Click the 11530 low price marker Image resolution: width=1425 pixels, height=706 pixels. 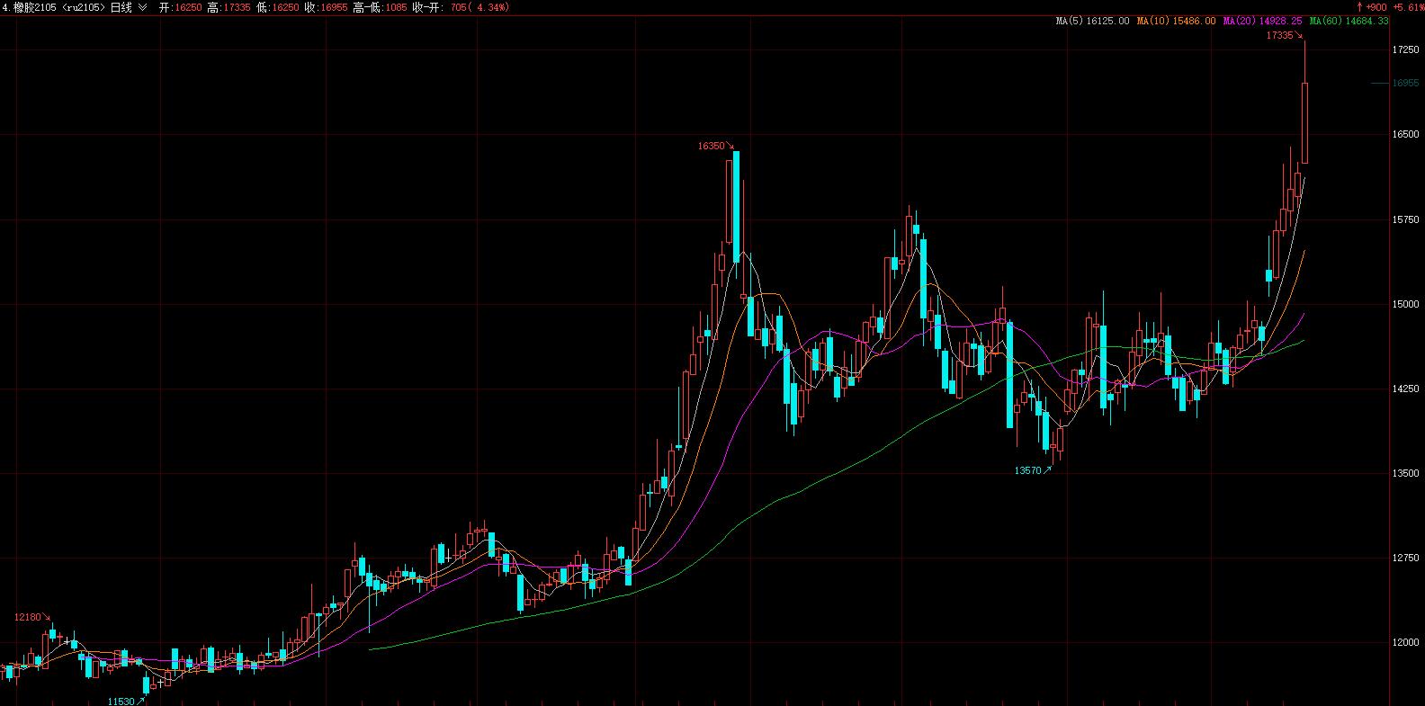pos(121,701)
